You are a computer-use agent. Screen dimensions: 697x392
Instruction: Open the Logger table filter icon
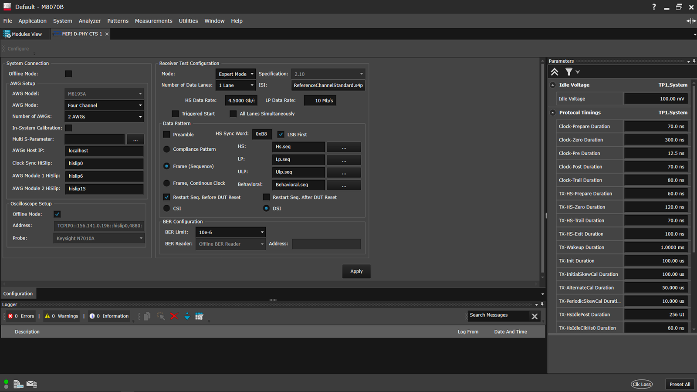pos(200,316)
